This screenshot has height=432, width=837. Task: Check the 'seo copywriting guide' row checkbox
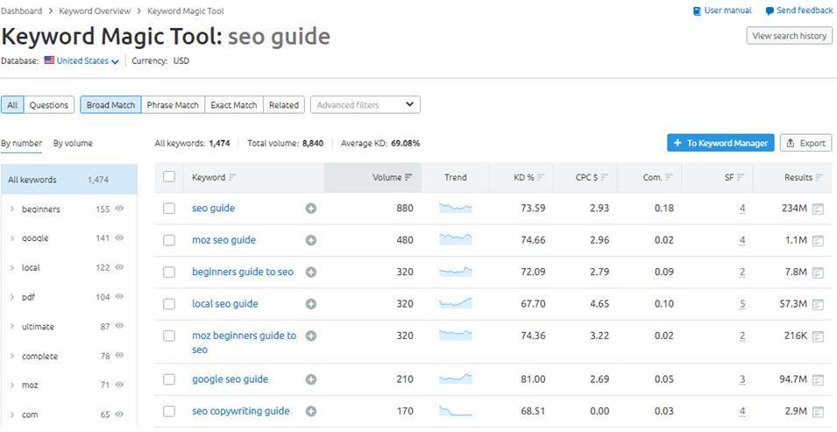(x=168, y=411)
